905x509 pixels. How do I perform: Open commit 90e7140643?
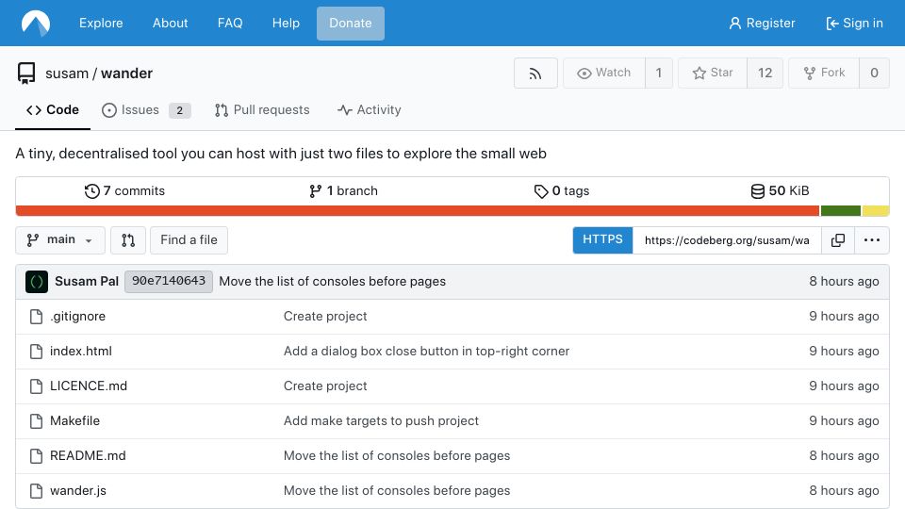click(x=169, y=282)
